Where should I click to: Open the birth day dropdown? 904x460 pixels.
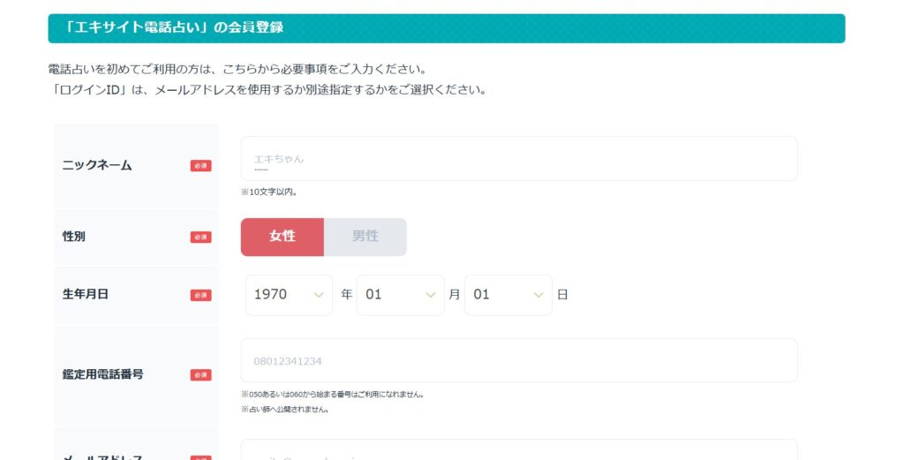tap(508, 295)
